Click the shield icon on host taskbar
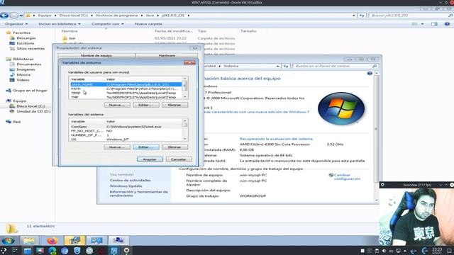This screenshot has height=255, width=454. pyautogui.click(x=77, y=251)
